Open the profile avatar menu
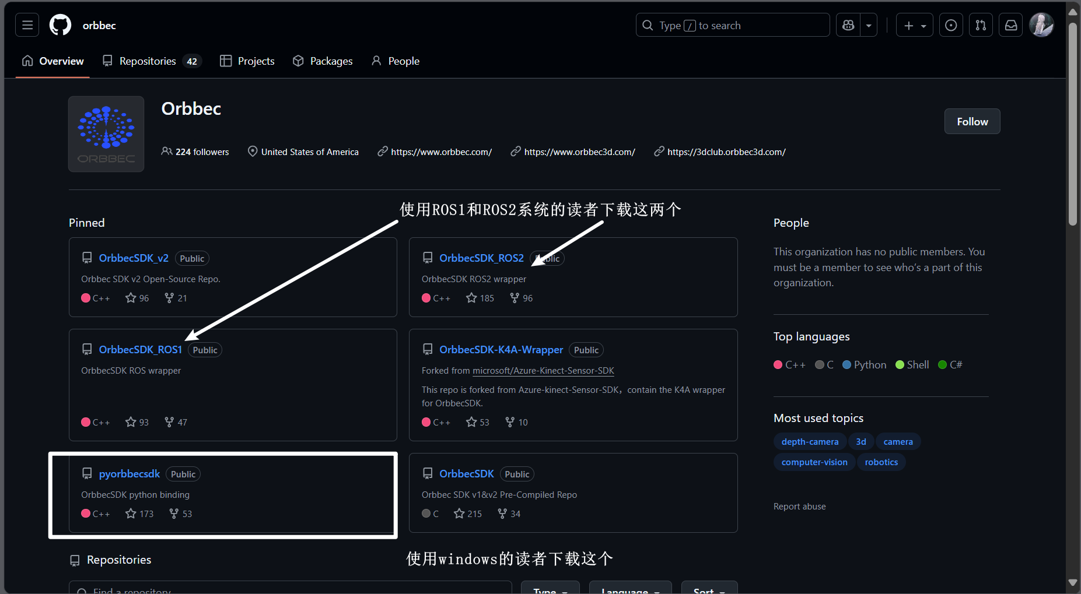 tap(1042, 24)
